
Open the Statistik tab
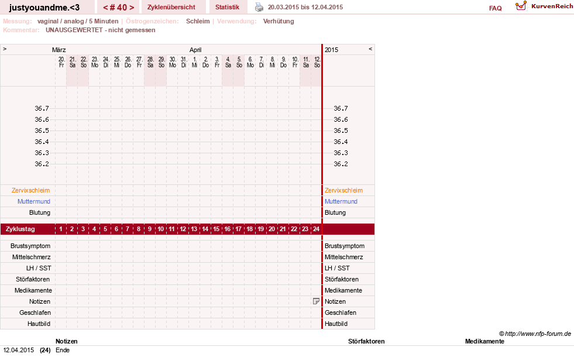[228, 7]
